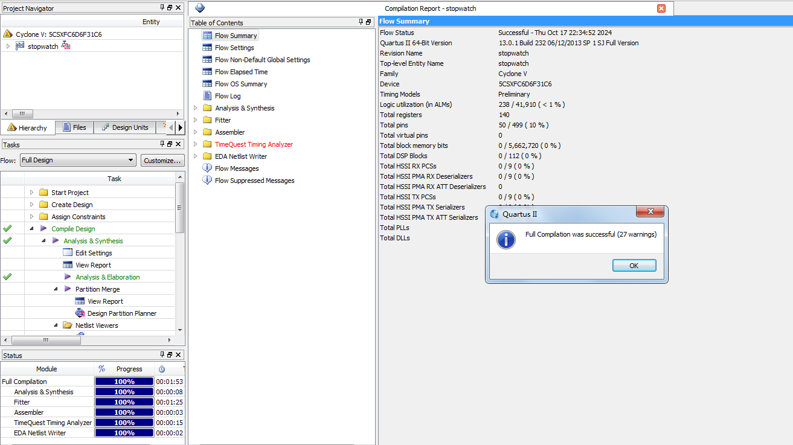Click the hierarchy symbol beside stopwatch entity

pos(66,46)
